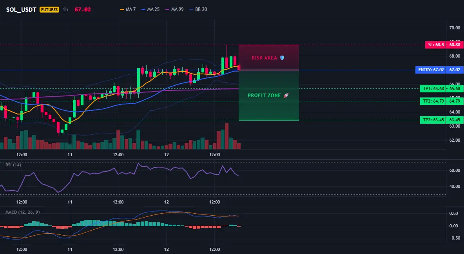Click date label 11 under the MACD pane

70,249
